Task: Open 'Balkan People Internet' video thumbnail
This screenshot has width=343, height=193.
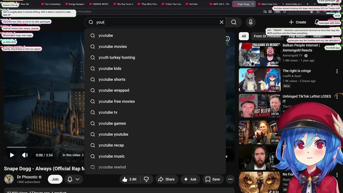Action: 259,54
